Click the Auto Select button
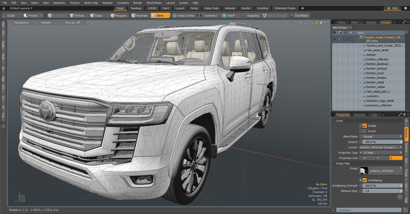This screenshot has width=410, height=214. click(57, 16)
